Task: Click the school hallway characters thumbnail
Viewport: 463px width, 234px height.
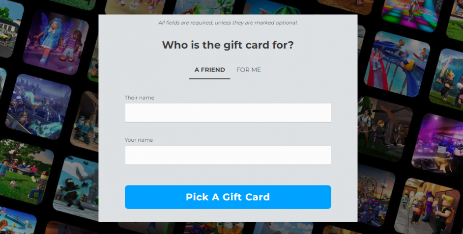Action: pyautogui.click(x=427, y=206)
